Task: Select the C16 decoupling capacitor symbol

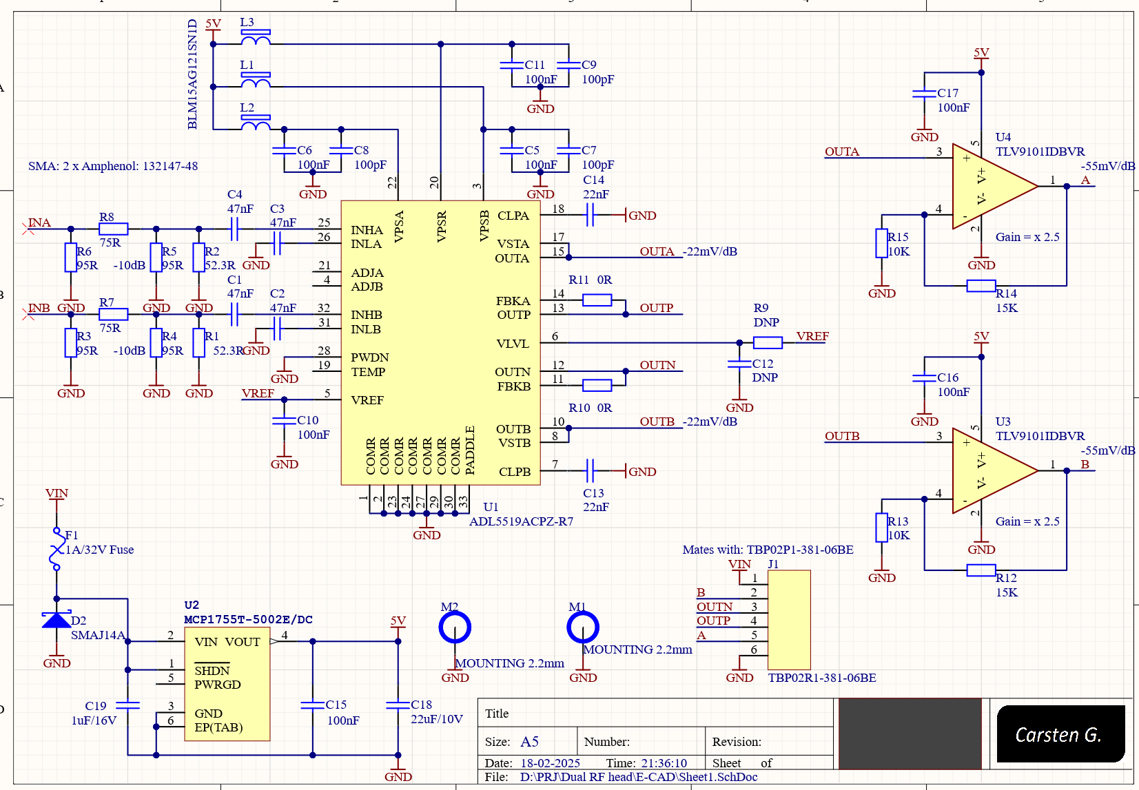Action: click(x=924, y=378)
